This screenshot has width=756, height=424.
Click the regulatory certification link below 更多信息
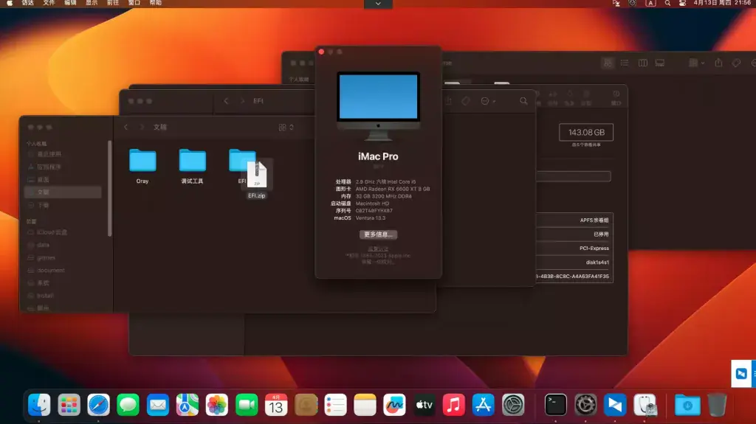pyautogui.click(x=378, y=249)
